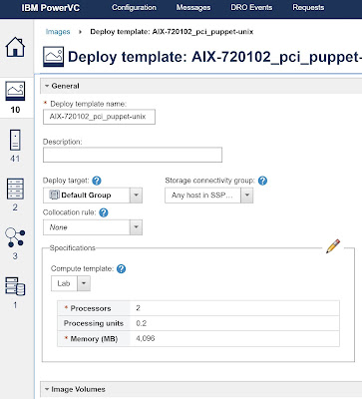The image size is (362, 399).
Task: Open the Configuration menu
Action: 134,8
